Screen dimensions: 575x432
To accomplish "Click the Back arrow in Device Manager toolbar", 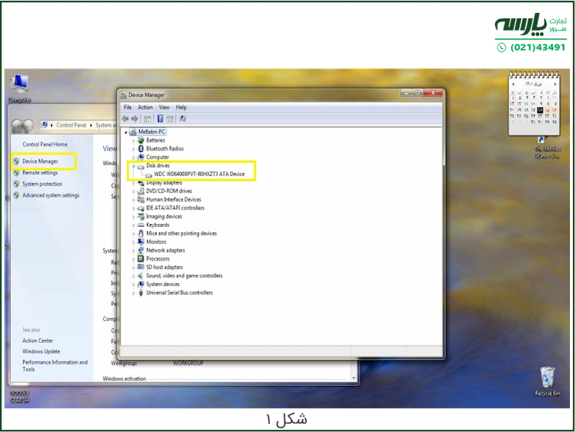I will coord(125,119).
